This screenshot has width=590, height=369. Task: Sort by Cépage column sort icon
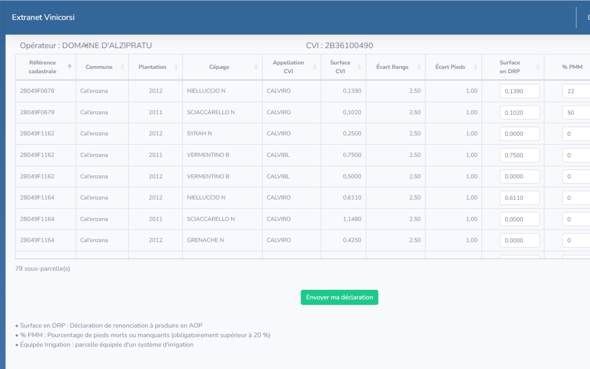coord(256,67)
